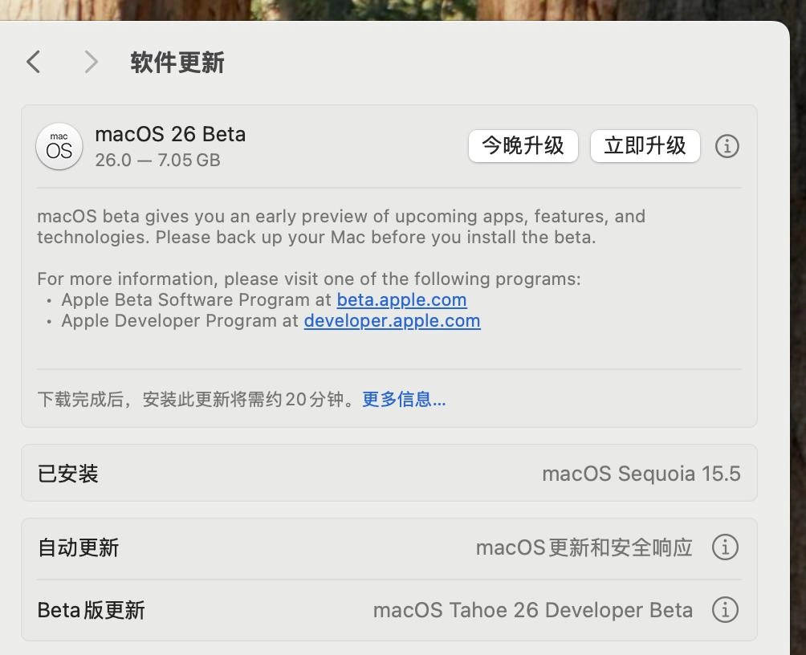The height and width of the screenshot is (655, 806).
Task: Open info beside Beta版更新 row
Action: (725, 609)
